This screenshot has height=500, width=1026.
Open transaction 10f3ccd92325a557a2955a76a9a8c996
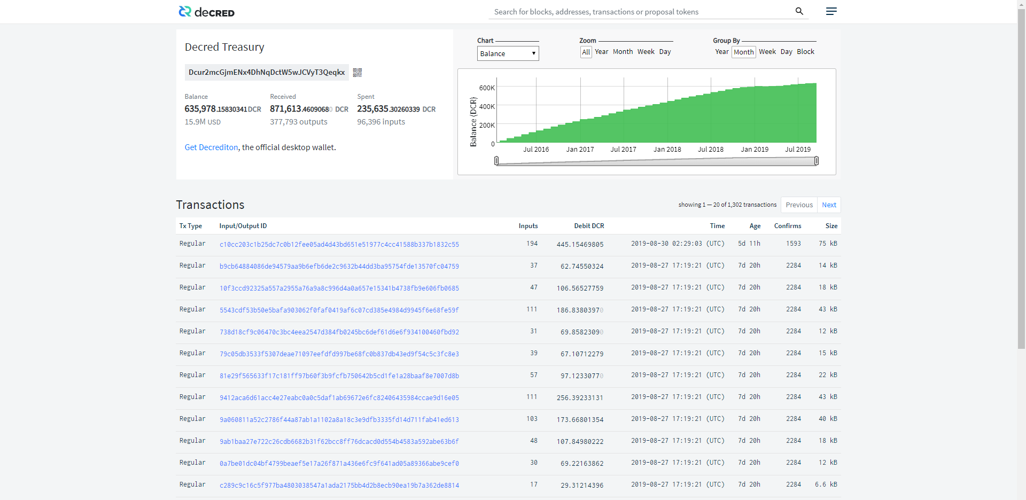339,288
